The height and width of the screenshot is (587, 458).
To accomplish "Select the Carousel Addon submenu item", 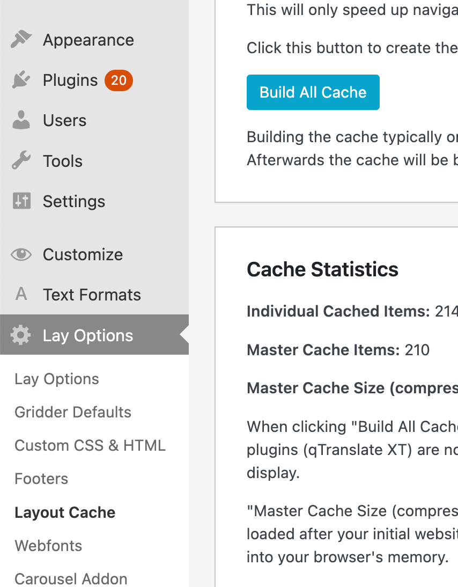I will pos(71,579).
